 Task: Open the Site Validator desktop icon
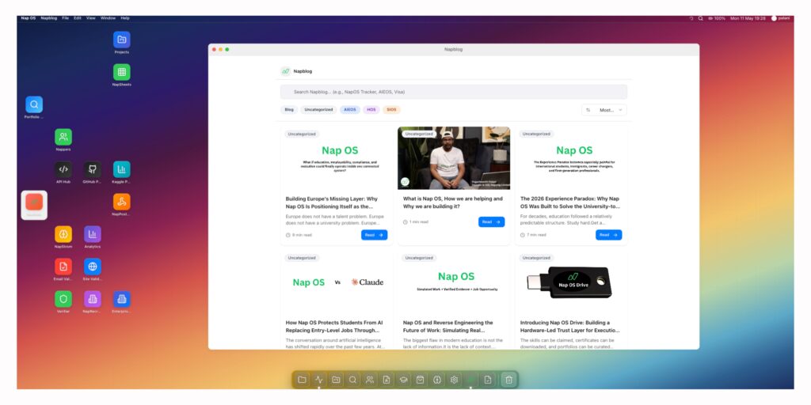[x=93, y=267]
